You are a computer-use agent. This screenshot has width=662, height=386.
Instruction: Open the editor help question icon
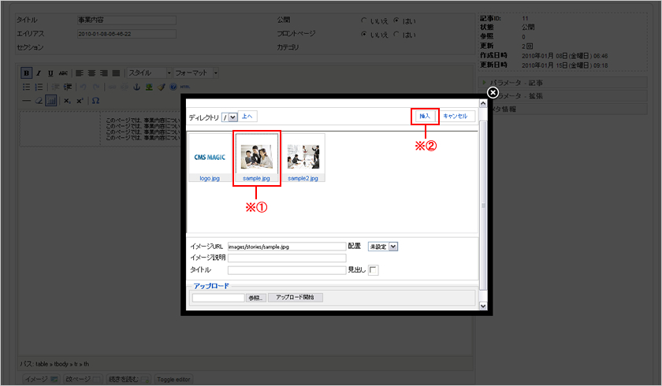click(173, 87)
